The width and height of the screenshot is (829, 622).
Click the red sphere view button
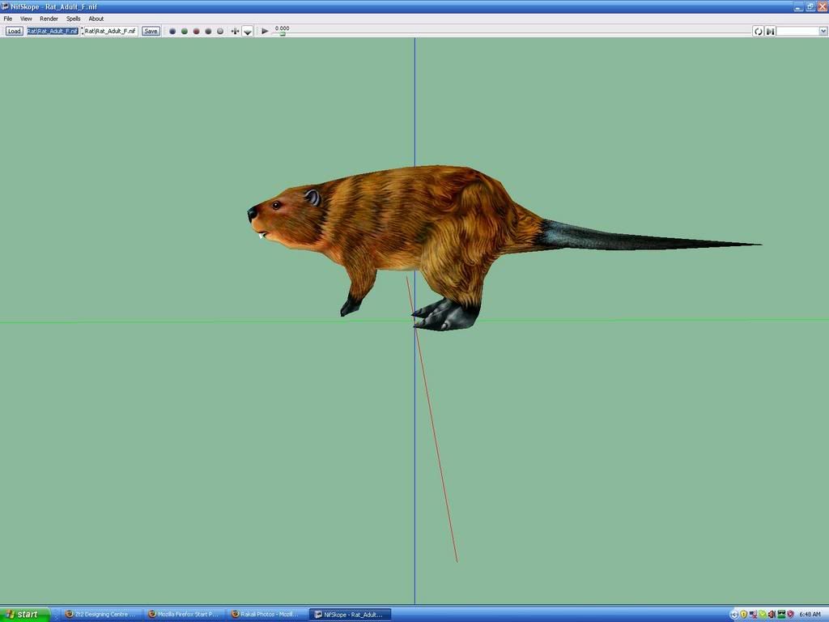(x=197, y=32)
